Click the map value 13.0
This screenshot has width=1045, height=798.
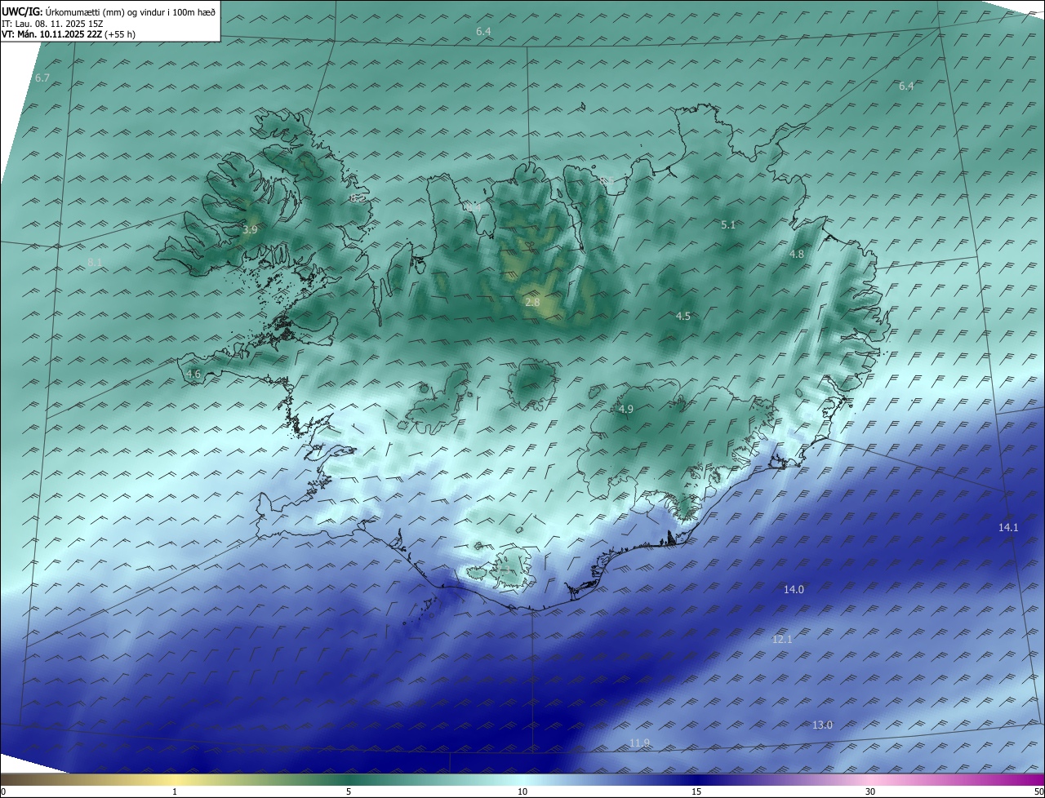point(822,725)
